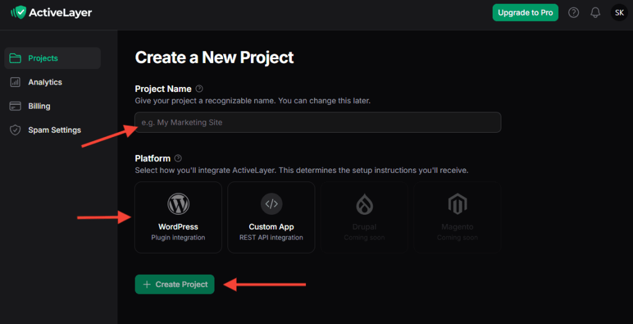Click 'Plugin integration' text under WordPress
Screen dimensions: 633x324
point(178,238)
